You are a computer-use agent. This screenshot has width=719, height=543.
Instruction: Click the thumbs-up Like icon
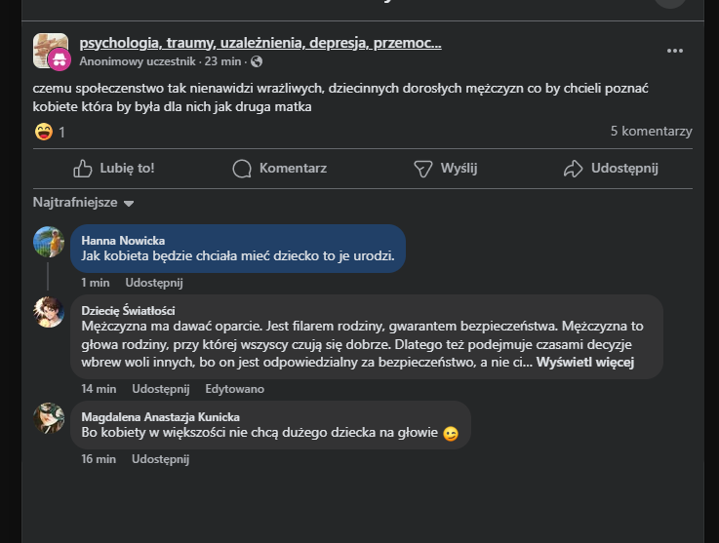[83, 169]
